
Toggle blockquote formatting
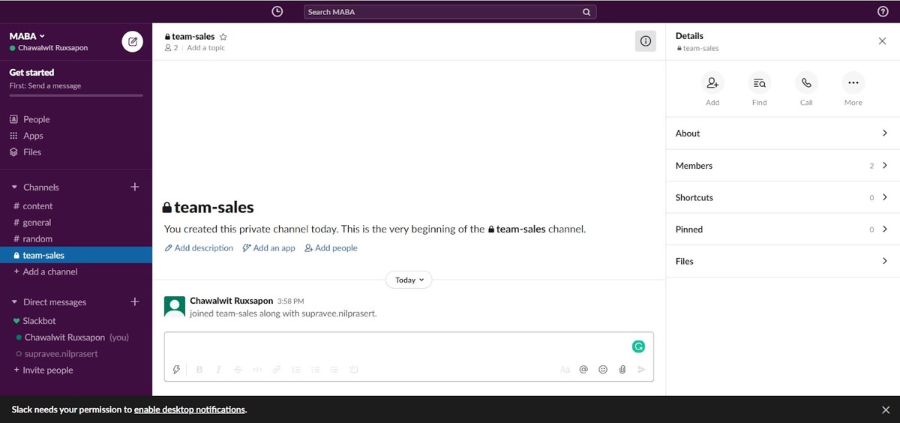334,370
